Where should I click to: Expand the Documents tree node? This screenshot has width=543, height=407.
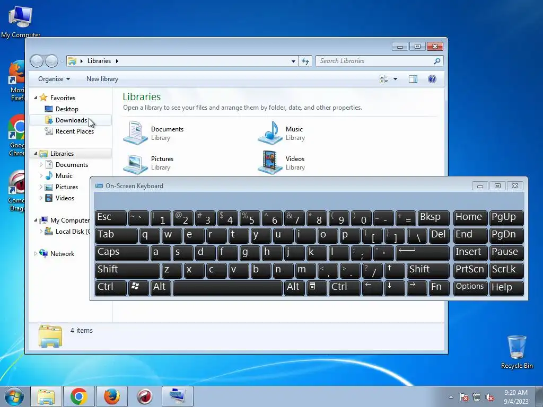(41, 165)
